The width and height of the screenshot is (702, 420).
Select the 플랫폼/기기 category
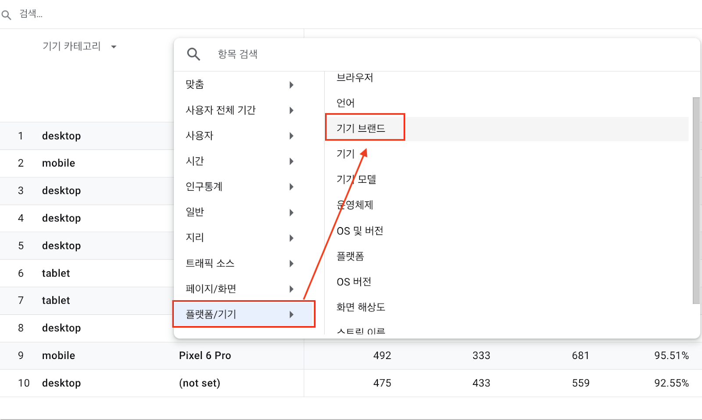coord(244,314)
